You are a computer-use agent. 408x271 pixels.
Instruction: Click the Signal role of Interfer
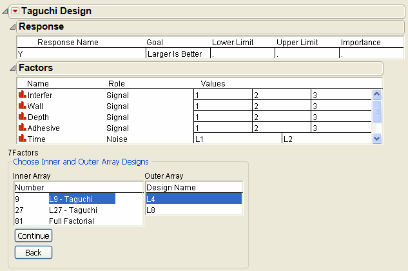point(117,95)
